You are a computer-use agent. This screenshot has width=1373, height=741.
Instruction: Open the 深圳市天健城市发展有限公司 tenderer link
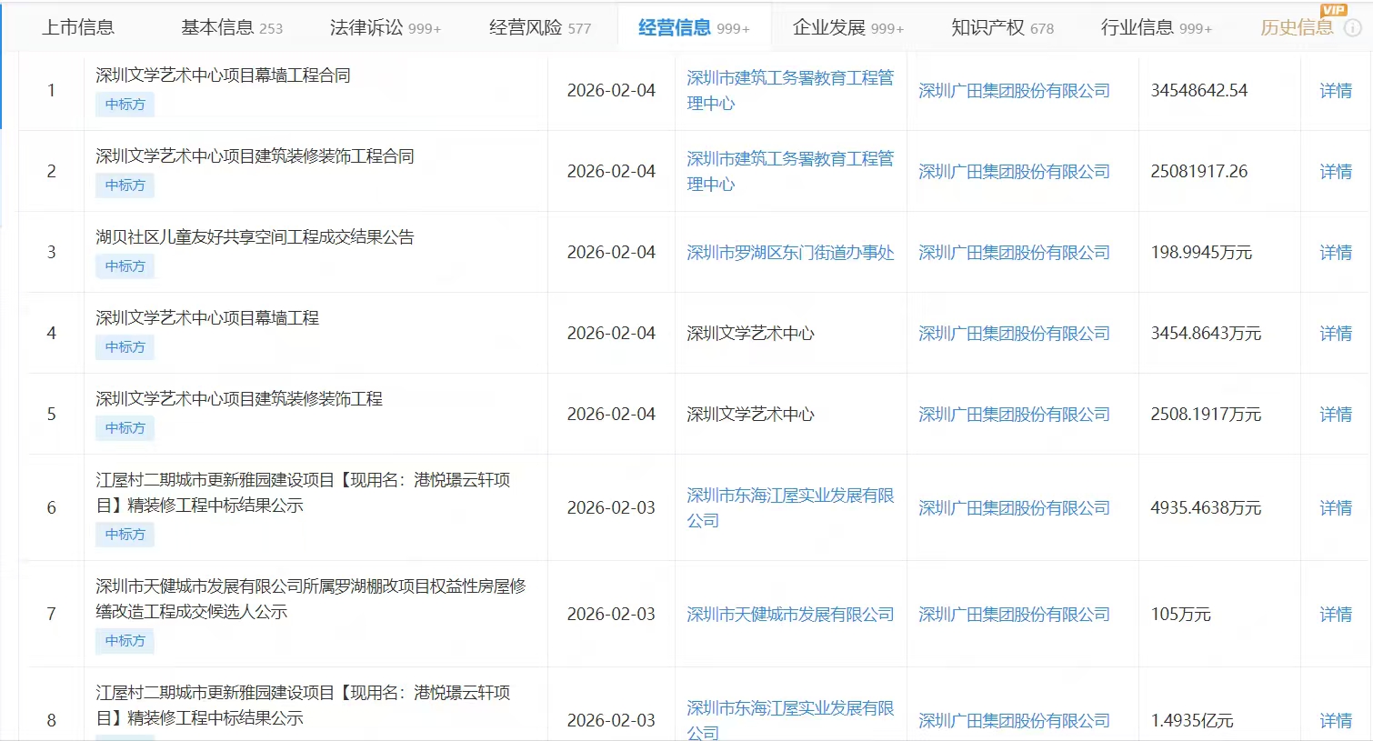(x=790, y=614)
